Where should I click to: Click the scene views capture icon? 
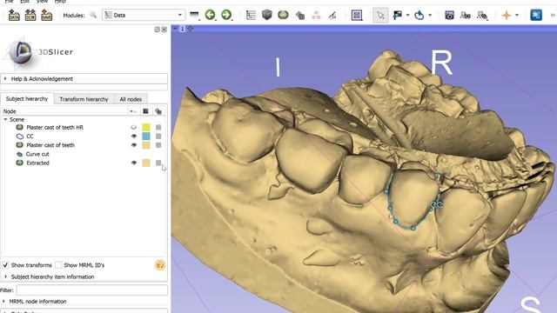466,16
